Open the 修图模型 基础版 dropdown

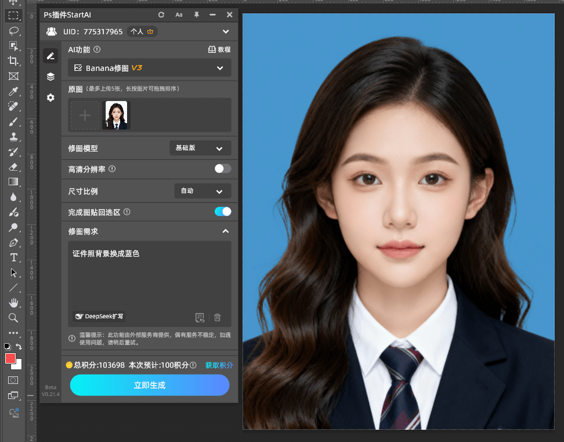200,148
